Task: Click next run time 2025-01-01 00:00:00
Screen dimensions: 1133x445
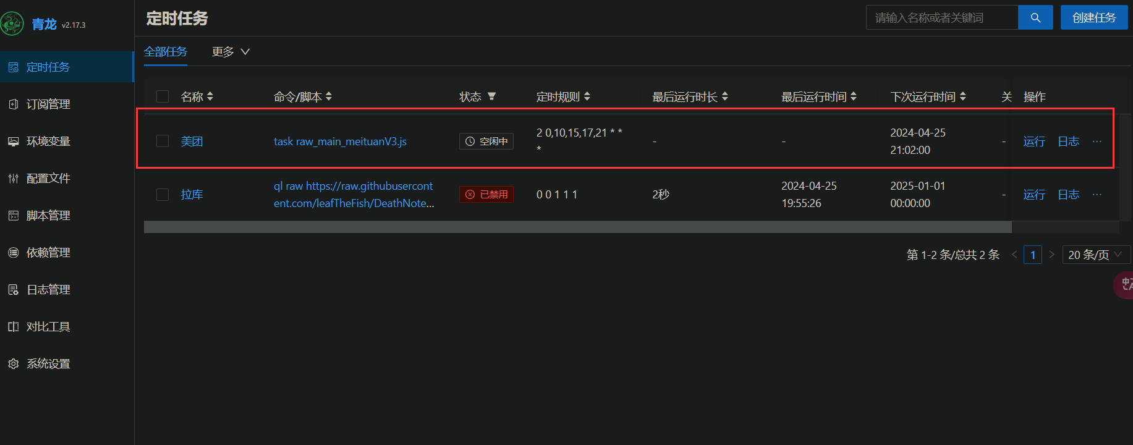Action: [918, 195]
